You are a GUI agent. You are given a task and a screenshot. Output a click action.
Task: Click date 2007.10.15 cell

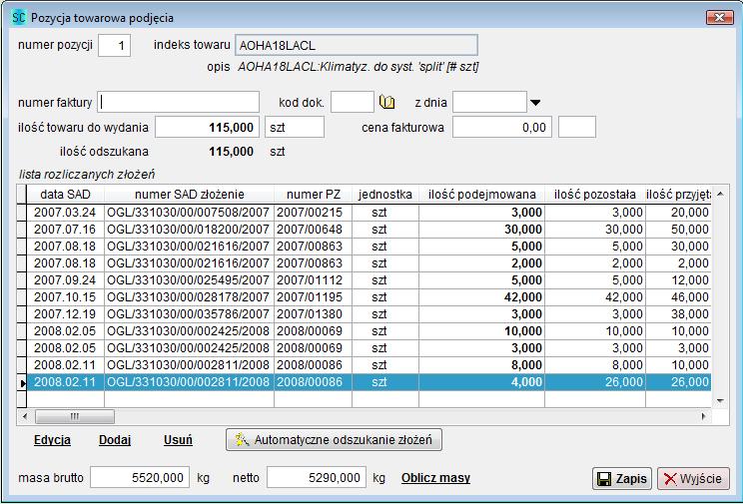tap(65, 297)
